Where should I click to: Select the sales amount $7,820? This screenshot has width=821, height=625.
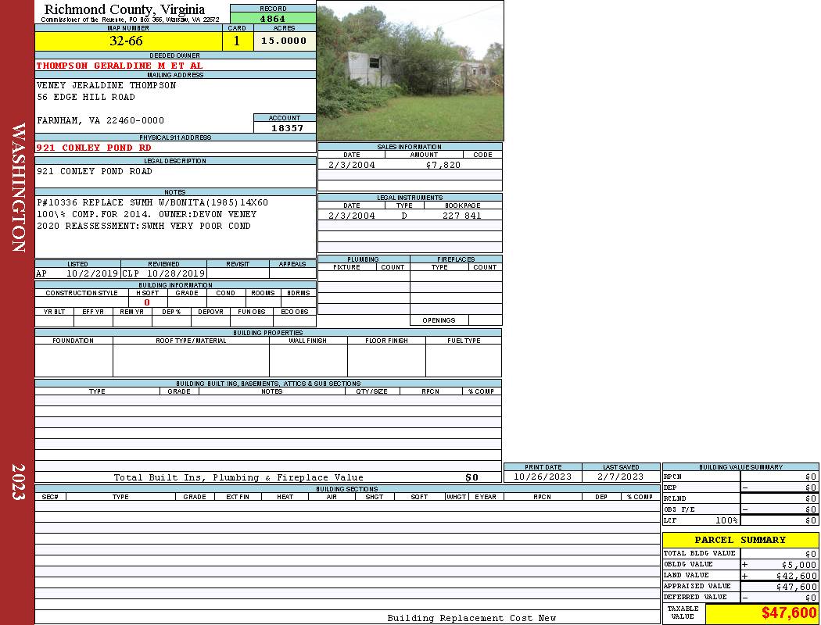pyautogui.click(x=443, y=165)
